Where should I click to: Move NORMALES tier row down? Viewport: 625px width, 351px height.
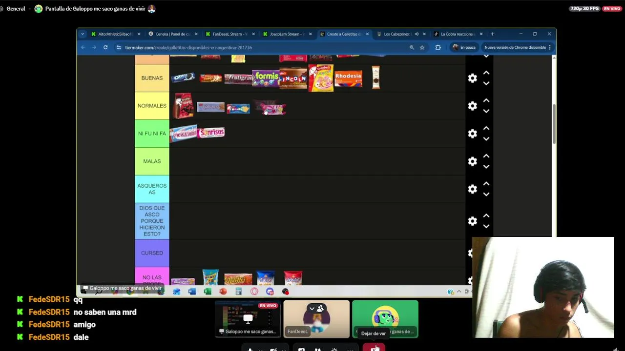point(486,111)
